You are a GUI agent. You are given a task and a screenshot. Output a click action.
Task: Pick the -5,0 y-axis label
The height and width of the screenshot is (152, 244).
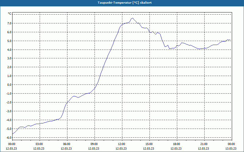click(9, 129)
